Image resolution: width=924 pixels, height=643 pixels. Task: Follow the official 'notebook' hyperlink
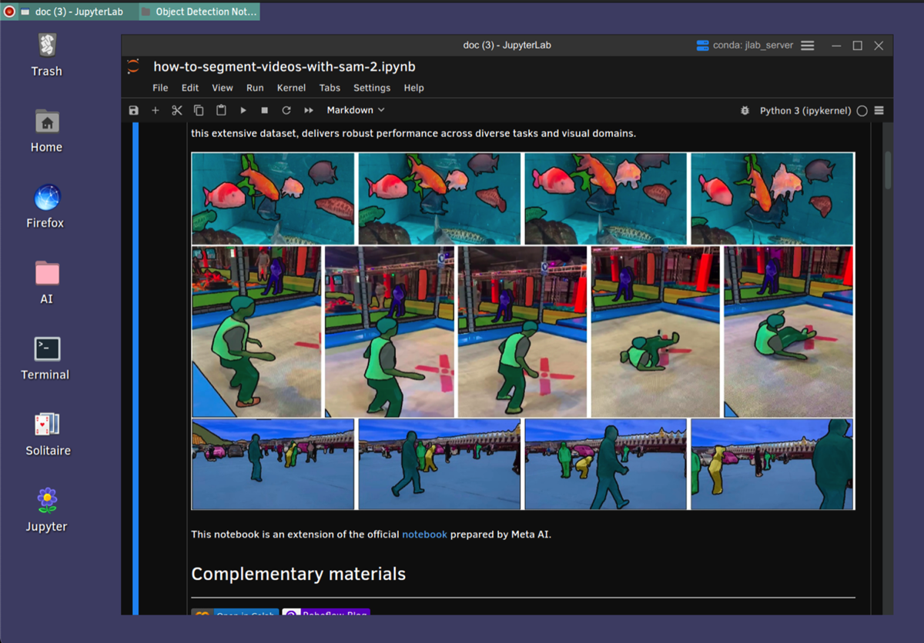coord(424,534)
